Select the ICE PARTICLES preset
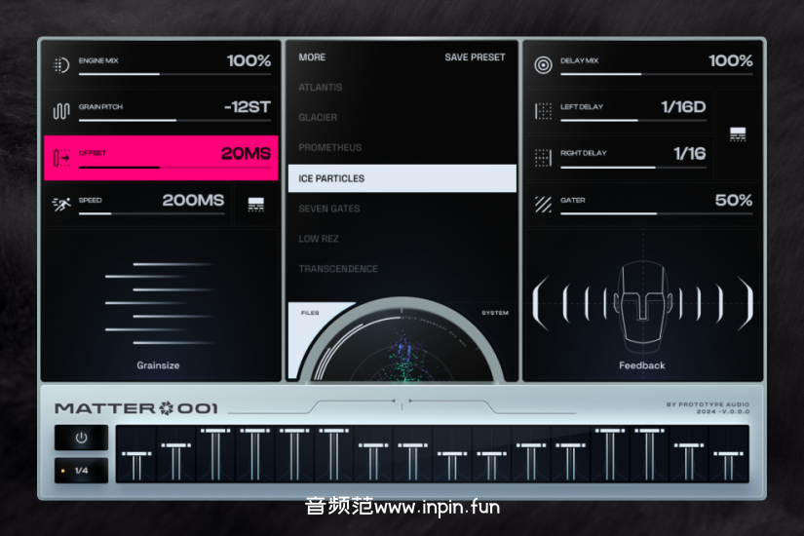 click(x=402, y=178)
